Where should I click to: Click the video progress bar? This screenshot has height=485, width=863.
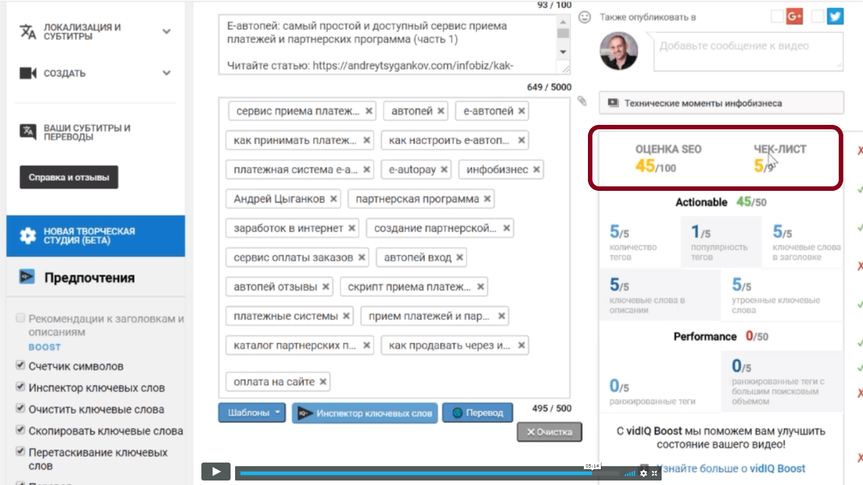pos(430,473)
